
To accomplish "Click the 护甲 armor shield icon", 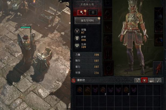I will click(77, 38).
